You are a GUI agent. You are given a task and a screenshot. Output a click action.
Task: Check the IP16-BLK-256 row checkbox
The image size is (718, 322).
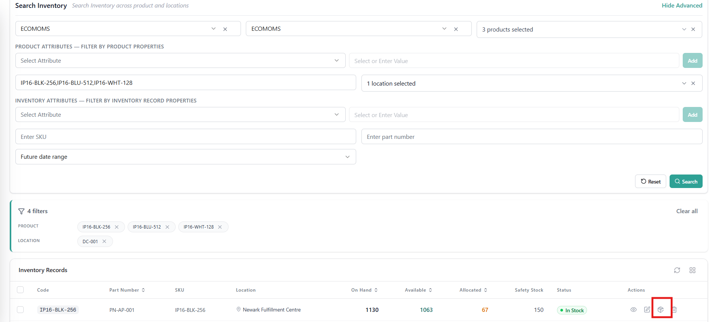coord(20,310)
